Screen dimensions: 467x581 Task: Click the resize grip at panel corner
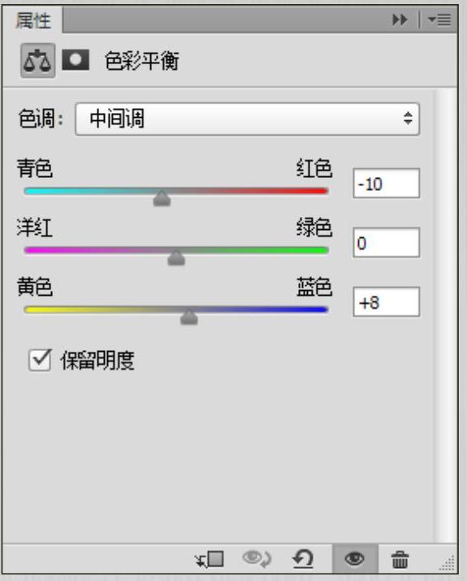[448, 564]
